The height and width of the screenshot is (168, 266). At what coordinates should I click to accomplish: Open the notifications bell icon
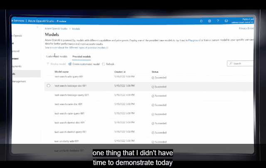coord(202,20)
